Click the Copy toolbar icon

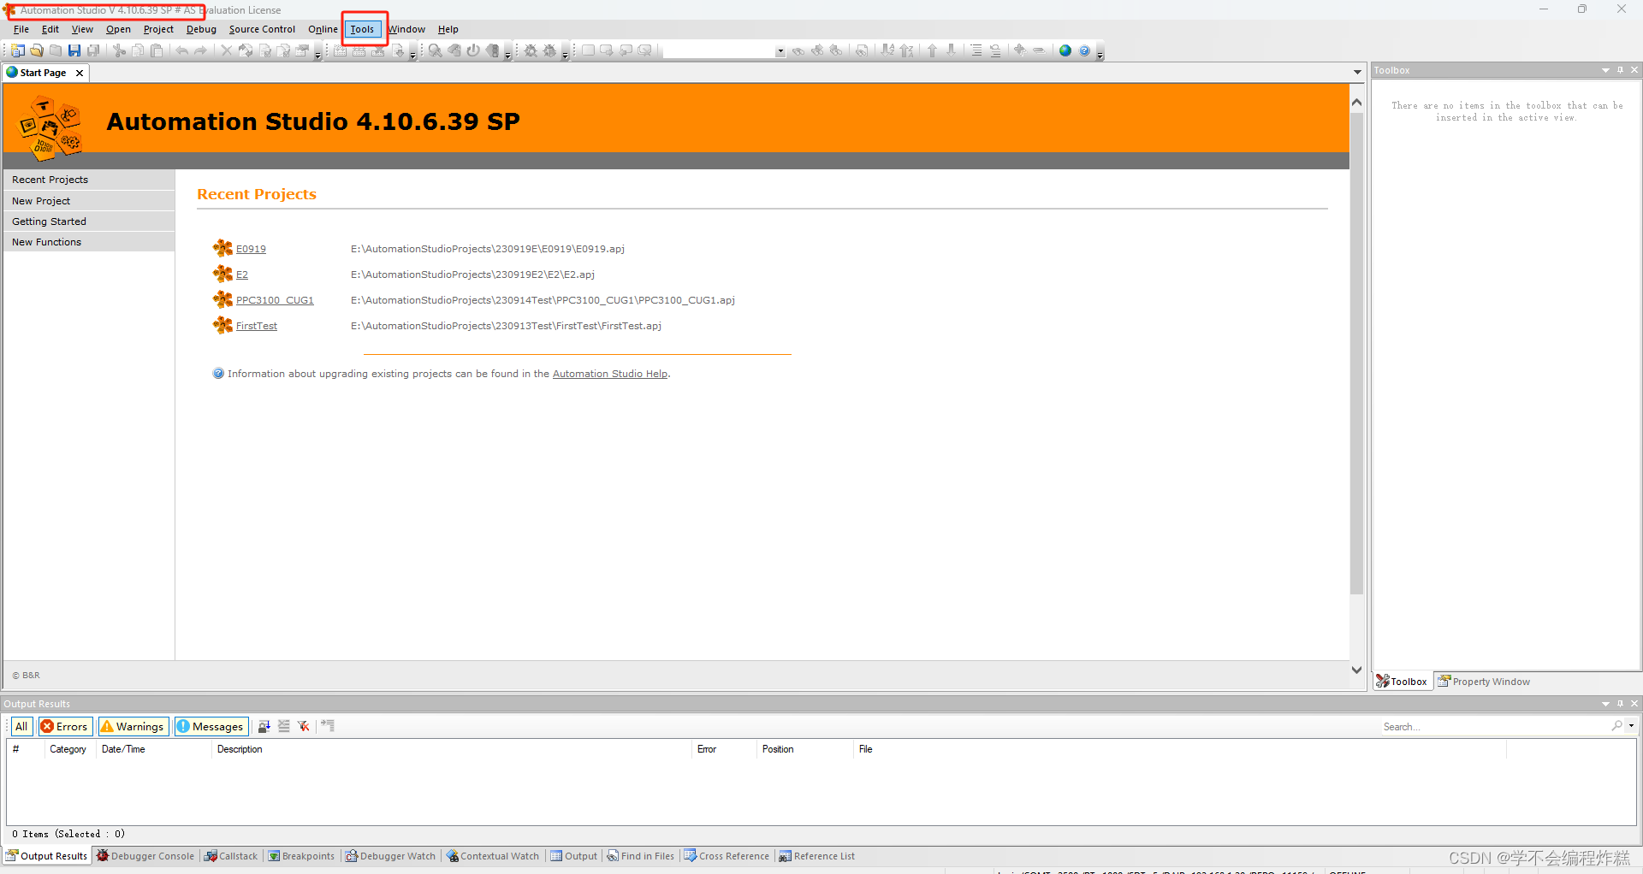(138, 50)
